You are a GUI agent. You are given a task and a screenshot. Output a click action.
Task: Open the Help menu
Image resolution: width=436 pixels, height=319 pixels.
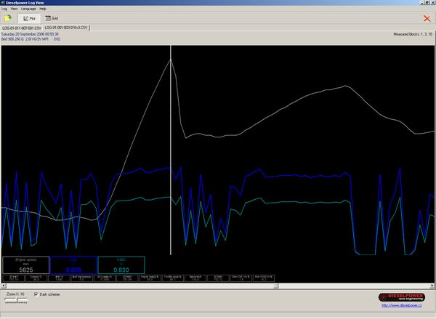(43, 8)
